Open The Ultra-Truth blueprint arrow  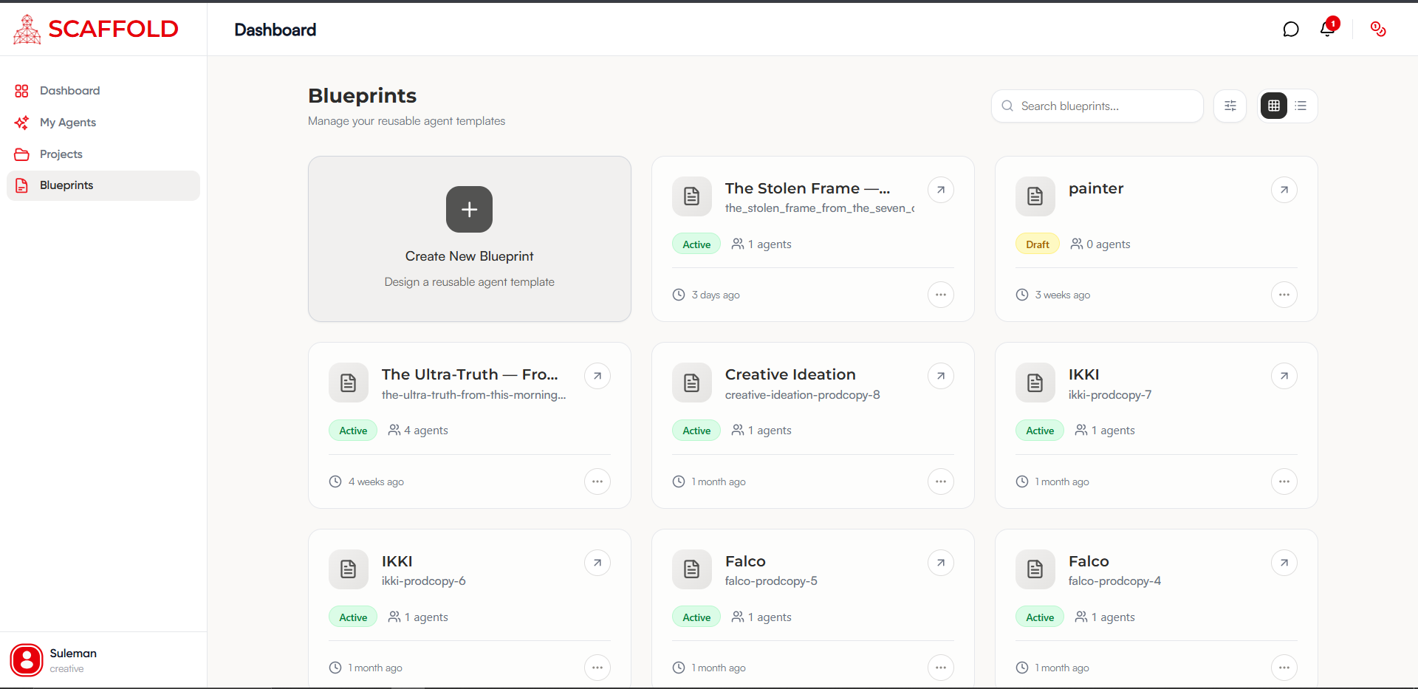597,376
